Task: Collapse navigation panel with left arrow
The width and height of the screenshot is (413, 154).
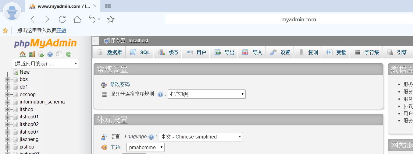Action: (96, 41)
